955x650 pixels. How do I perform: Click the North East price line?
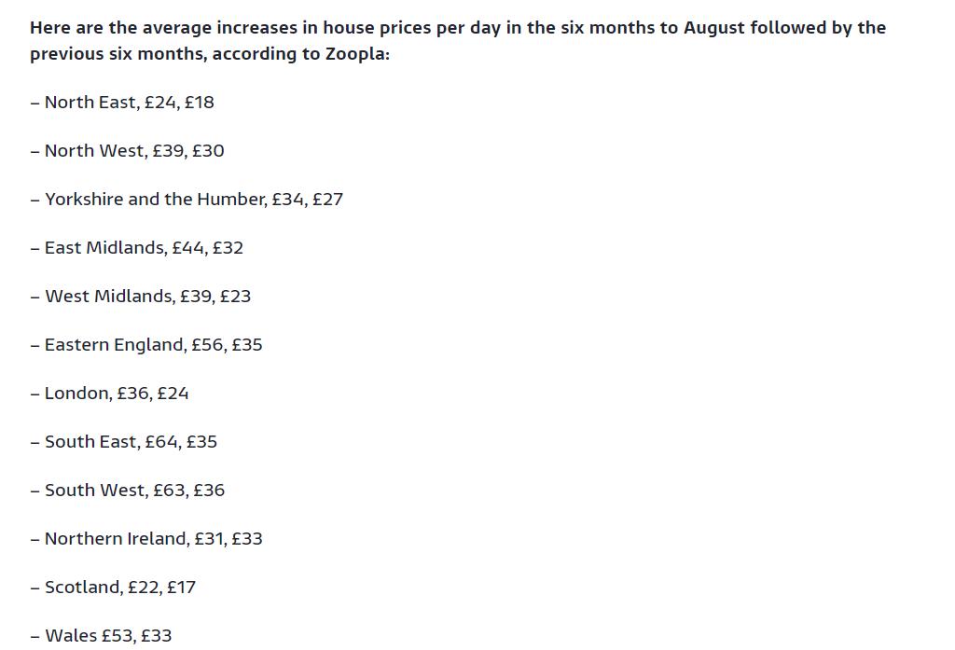(x=122, y=102)
